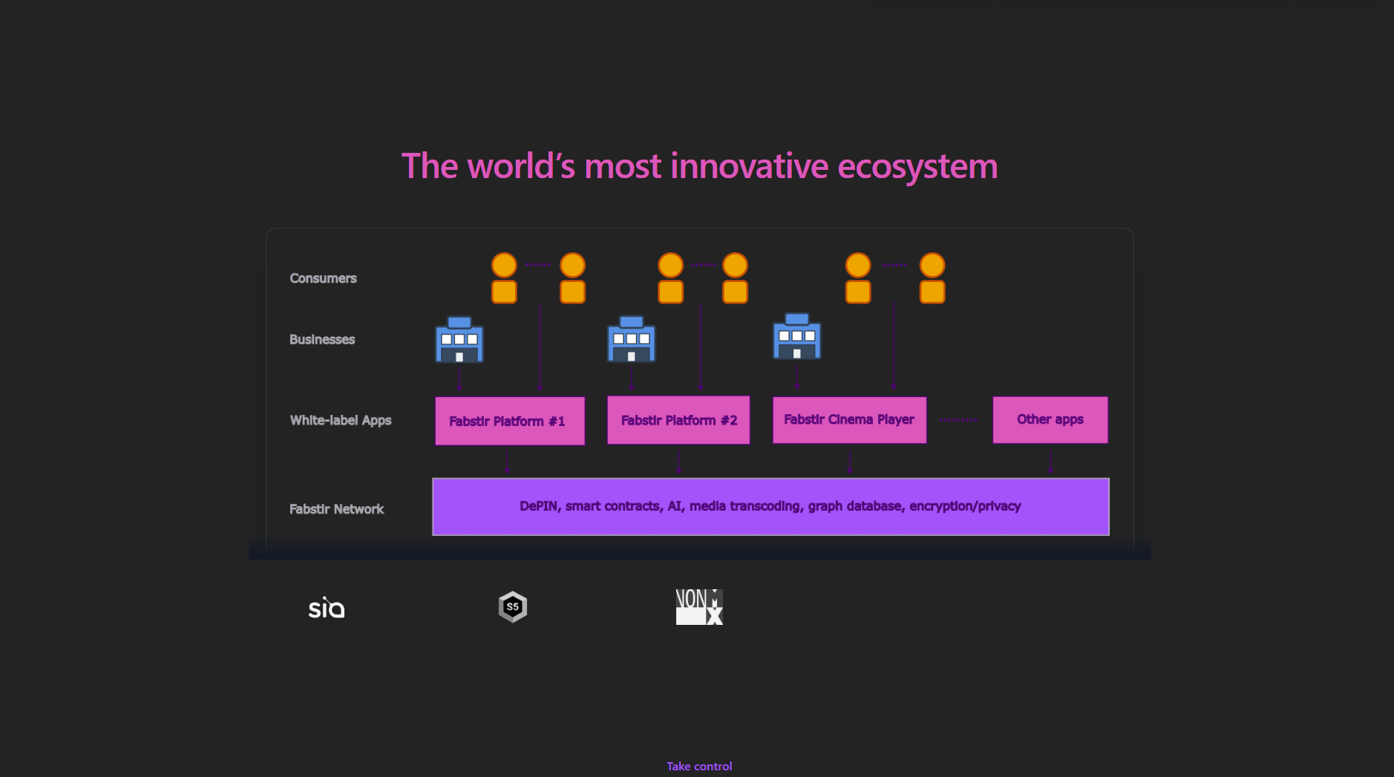Open the Take control link

(x=699, y=766)
